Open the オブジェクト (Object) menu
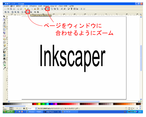 (x=33, y=6)
